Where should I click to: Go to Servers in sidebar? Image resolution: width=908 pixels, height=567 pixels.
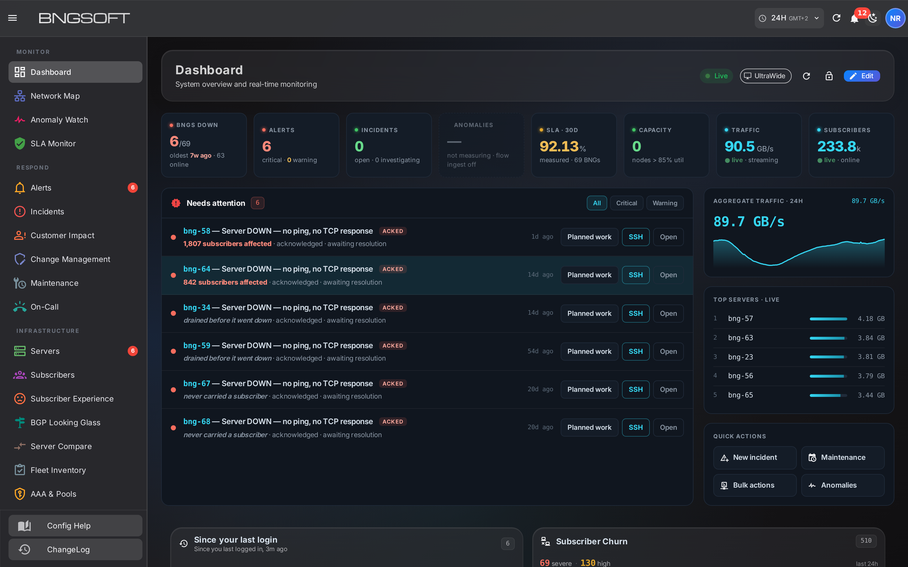[75, 351]
